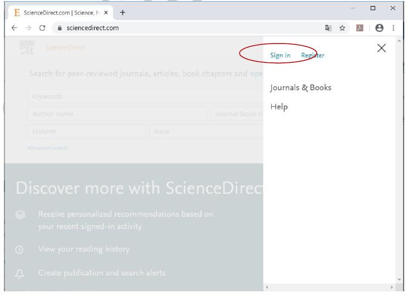Click the bell alerts icon
Screen dimensions: 412x293
19,274
